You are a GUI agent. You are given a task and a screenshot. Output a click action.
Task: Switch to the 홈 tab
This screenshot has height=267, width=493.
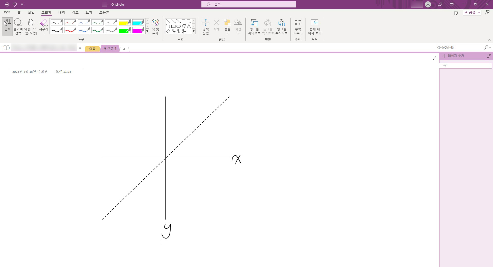[19, 12]
